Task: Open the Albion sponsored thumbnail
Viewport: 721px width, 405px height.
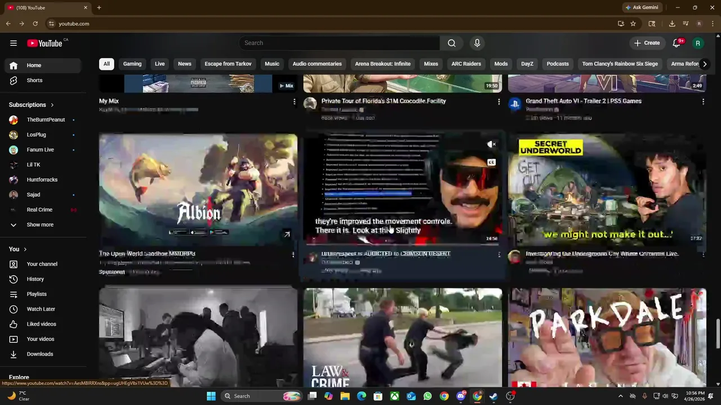Action: click(x=198, y=190)
